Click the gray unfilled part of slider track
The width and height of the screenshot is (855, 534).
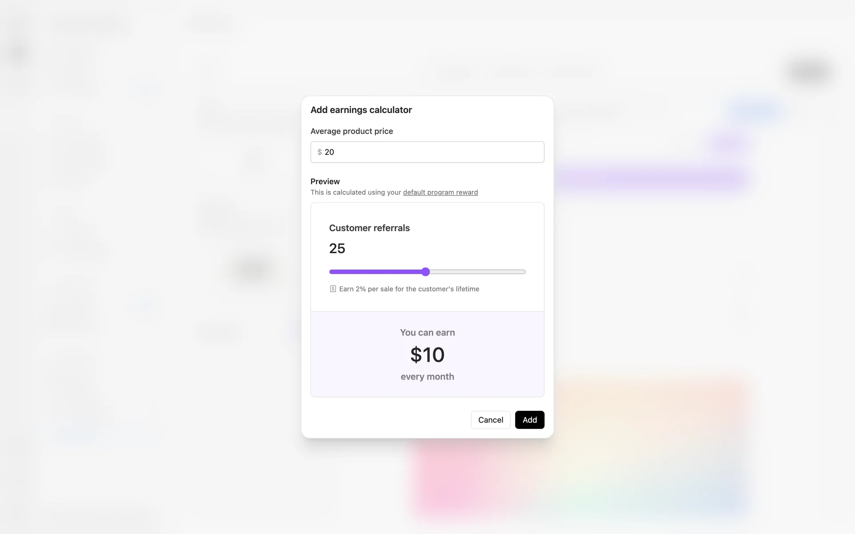tap(476, 272)
